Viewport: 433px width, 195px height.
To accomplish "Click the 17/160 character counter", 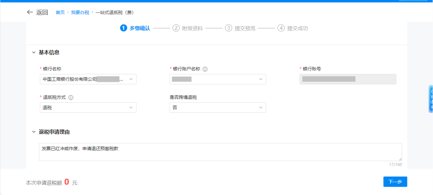I will coord(395,165).
